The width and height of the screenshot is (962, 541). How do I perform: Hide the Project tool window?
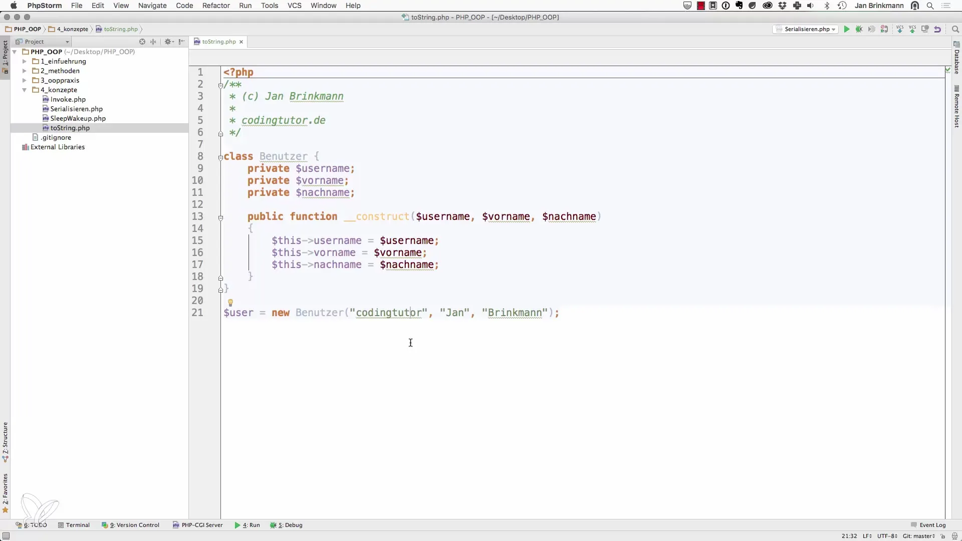click(182, 42)
